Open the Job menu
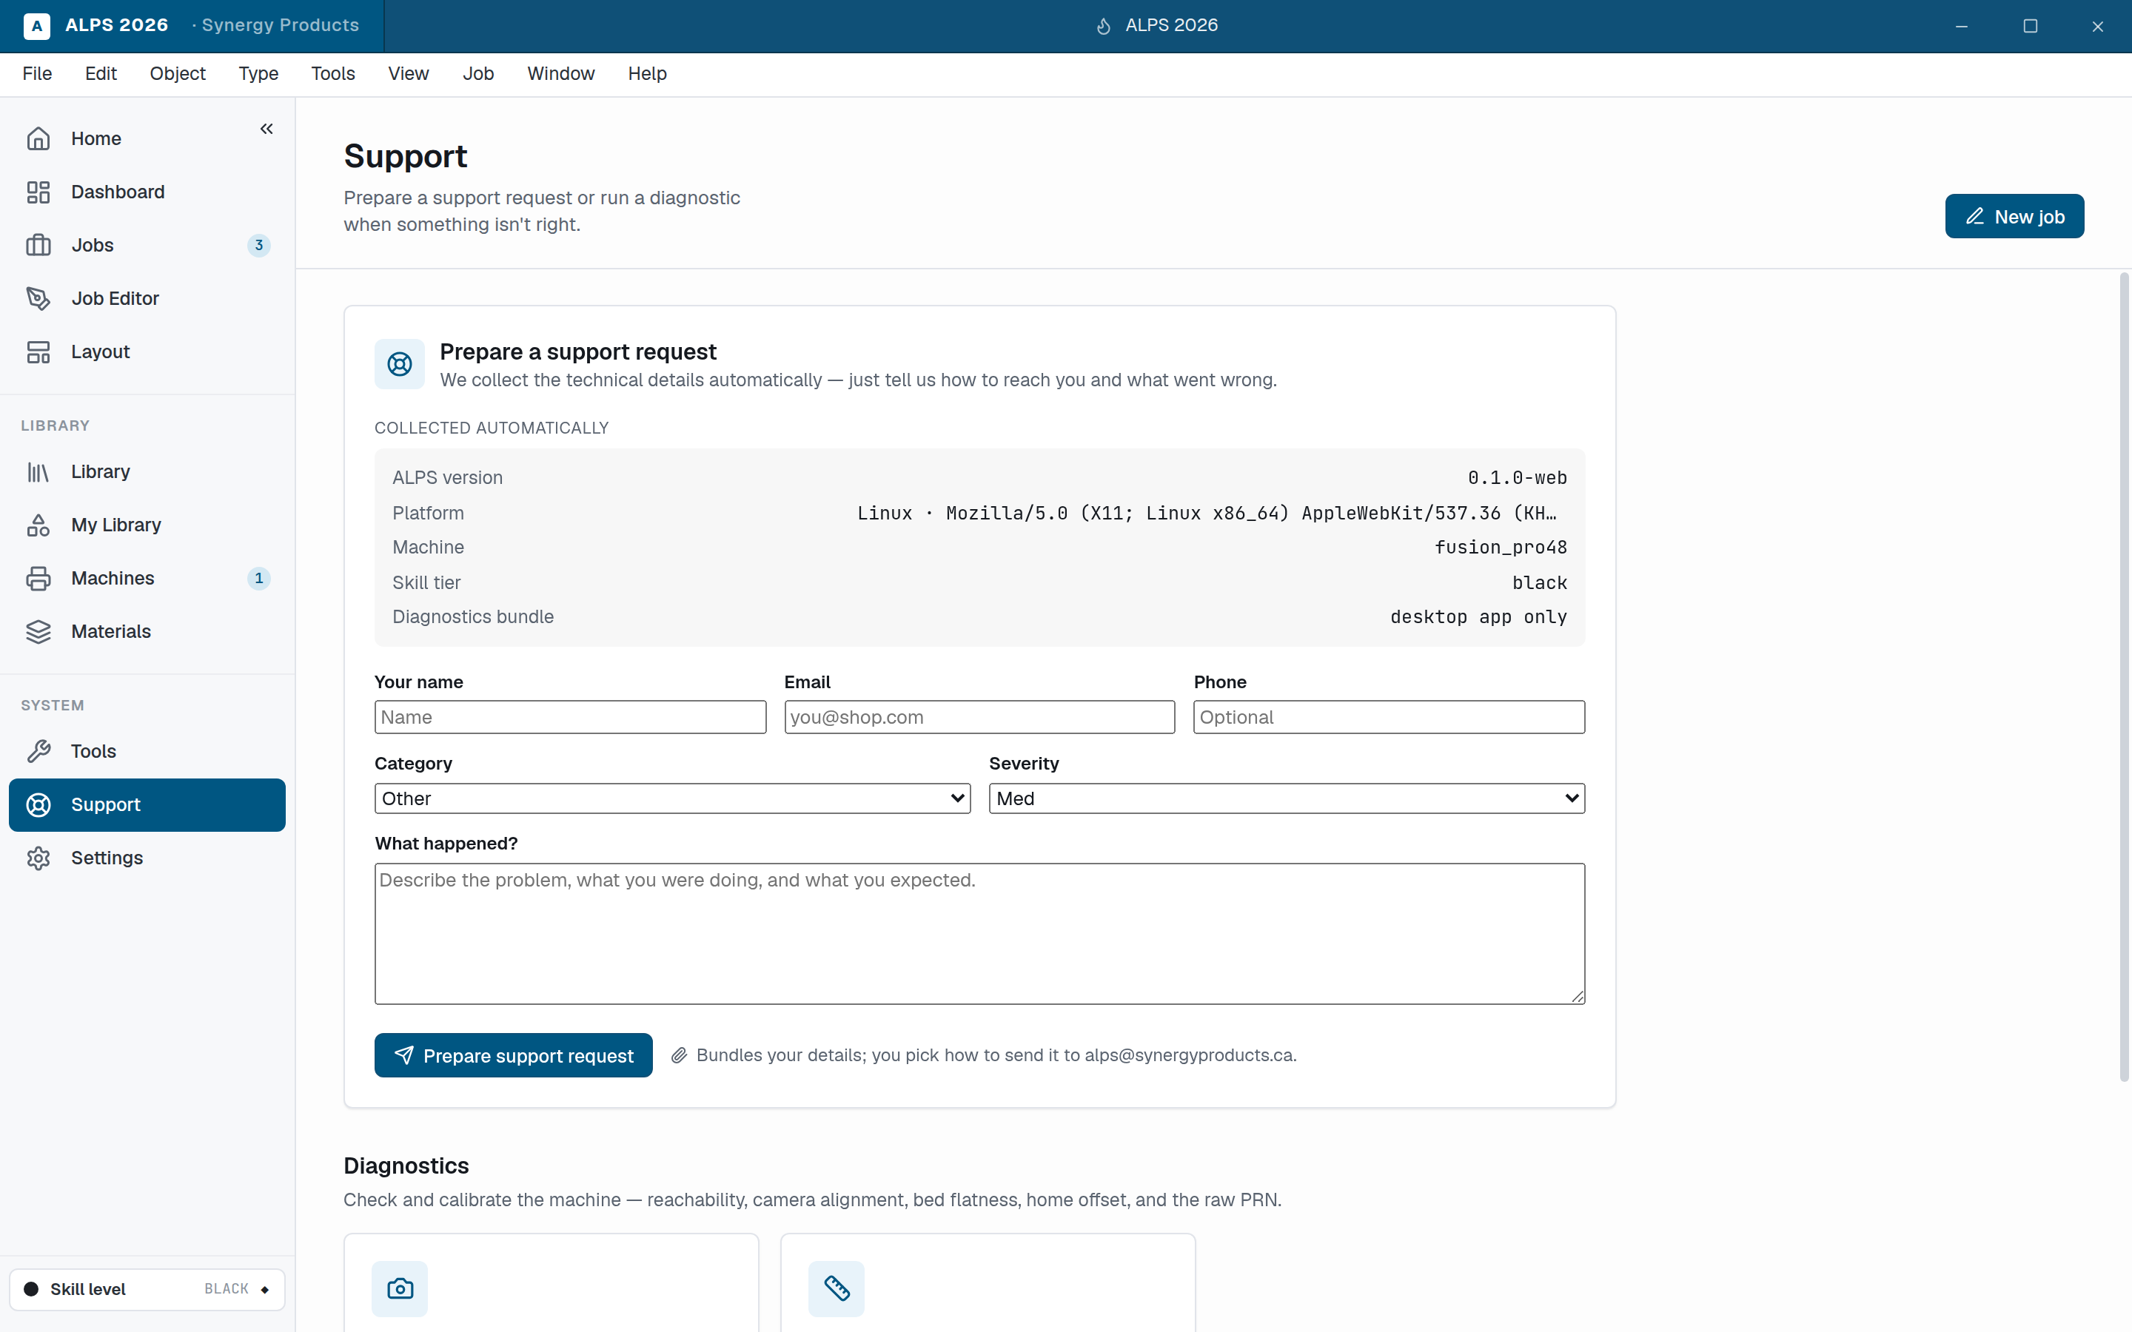Image resolution: width=2132 pixels, height=1332 pixels. [x=478, y=74]
